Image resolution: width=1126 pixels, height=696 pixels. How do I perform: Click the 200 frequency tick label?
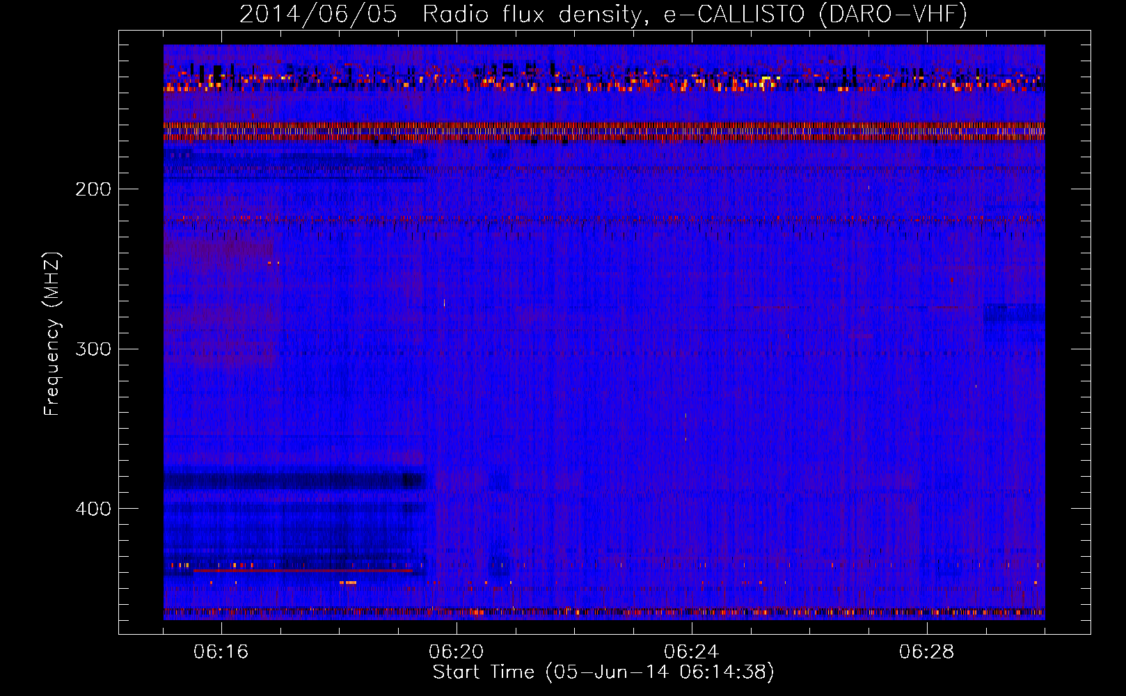(x=93, y=189)
